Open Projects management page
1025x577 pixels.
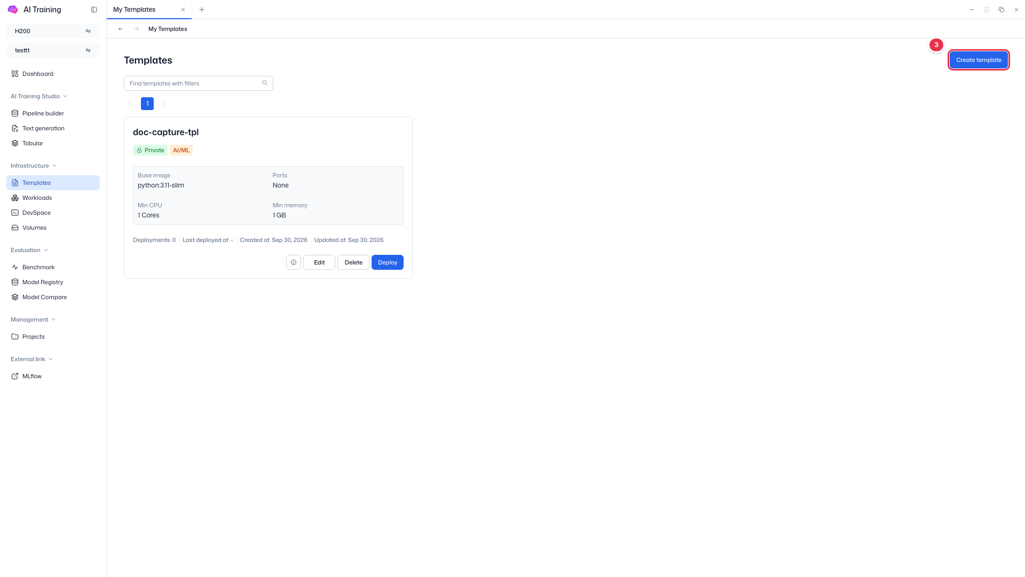coord(53,337)
